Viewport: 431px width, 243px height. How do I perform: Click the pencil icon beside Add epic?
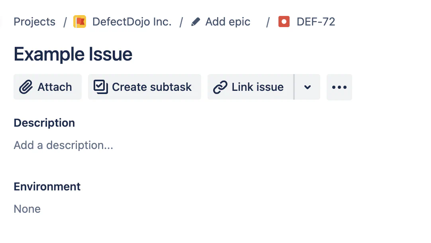[x=196, y=22]
